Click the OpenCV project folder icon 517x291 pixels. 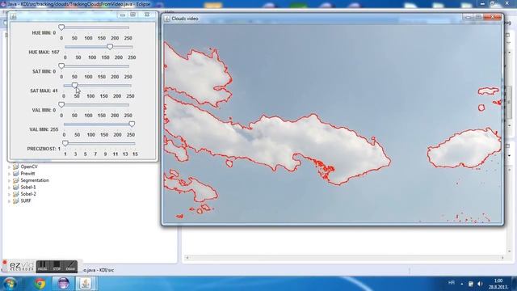(15, 167)
